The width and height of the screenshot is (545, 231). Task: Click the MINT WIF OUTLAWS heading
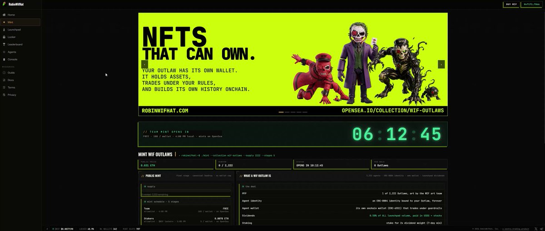click(155, 154)
